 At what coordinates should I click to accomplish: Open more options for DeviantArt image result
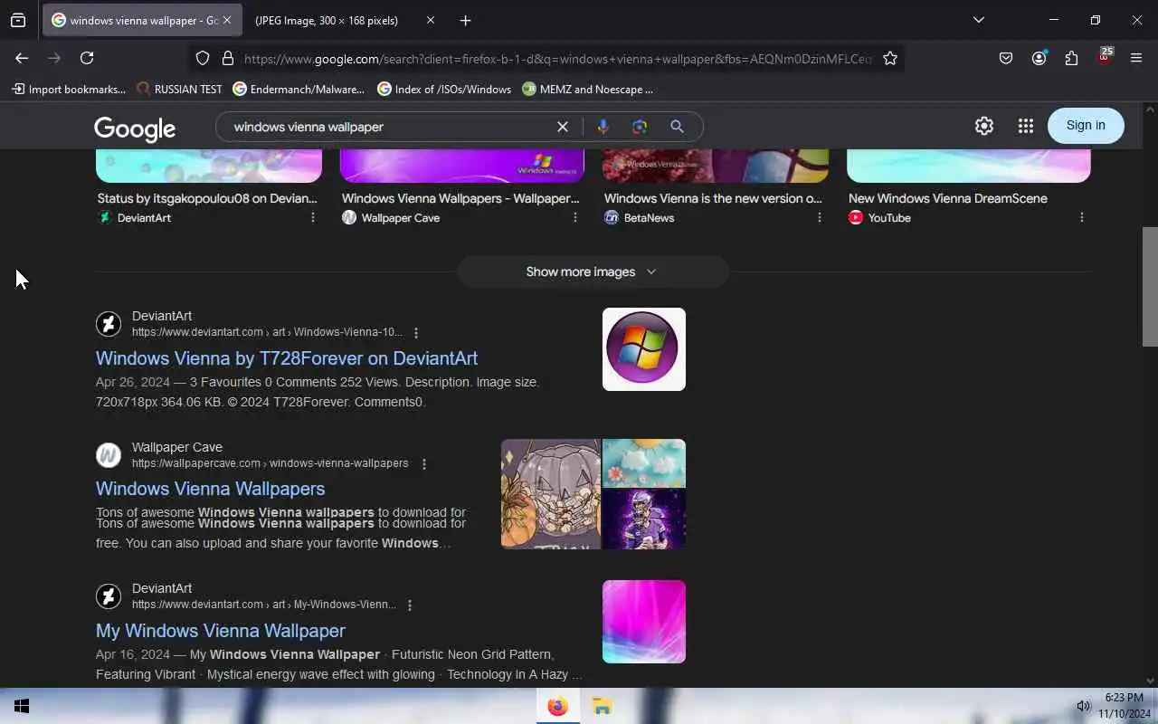(313, 217)
